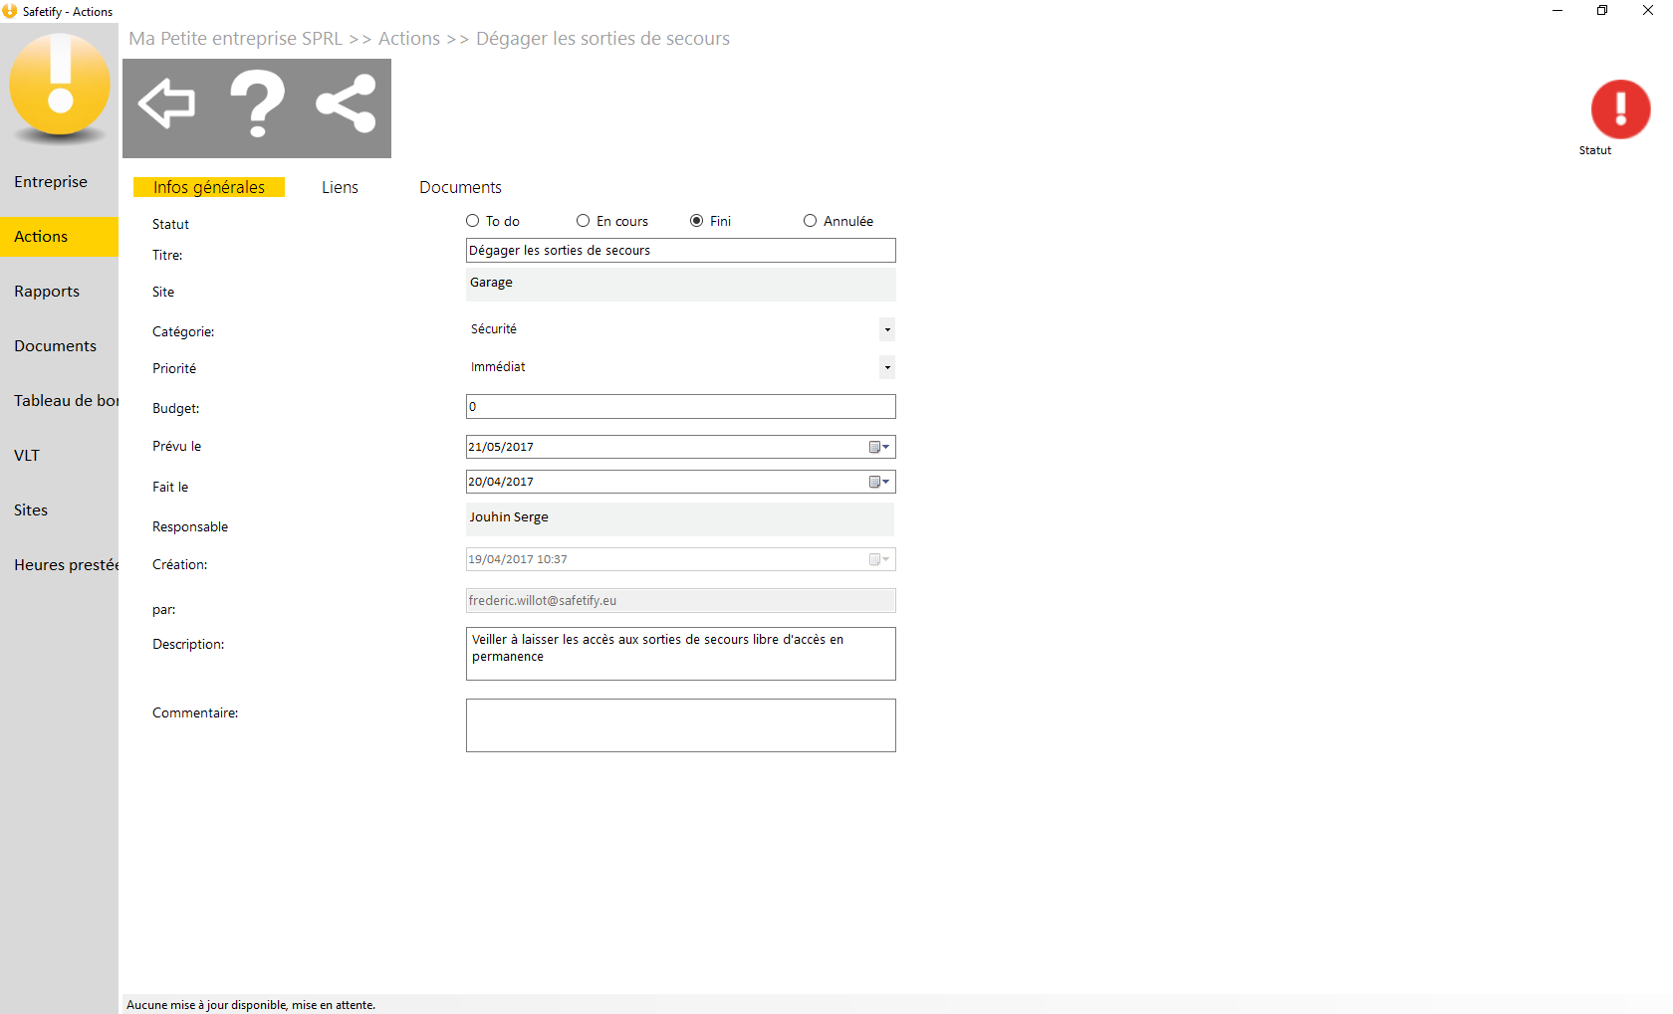Screen dimensions: 1673x1014
Task: Click the share icon in toolbar
Action: pos(346,103)
